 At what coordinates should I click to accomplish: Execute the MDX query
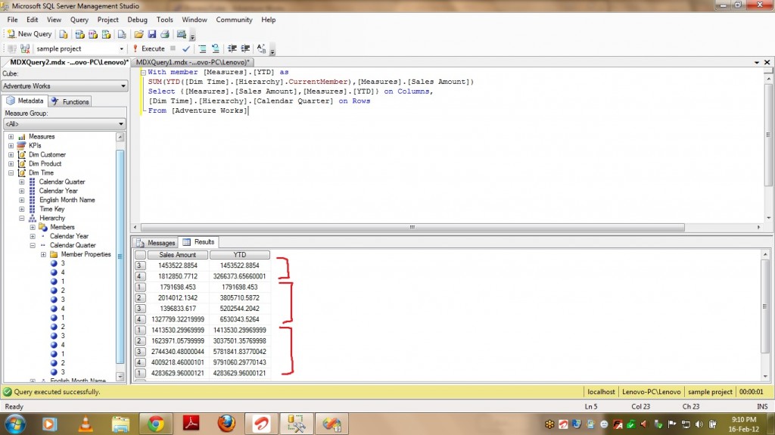[148, 48]
